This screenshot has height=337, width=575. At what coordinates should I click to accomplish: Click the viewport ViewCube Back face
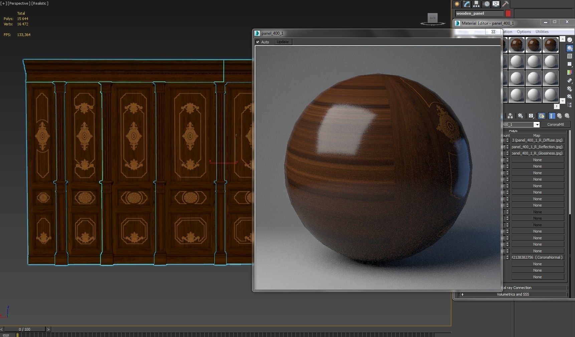(x=433, y=18)
